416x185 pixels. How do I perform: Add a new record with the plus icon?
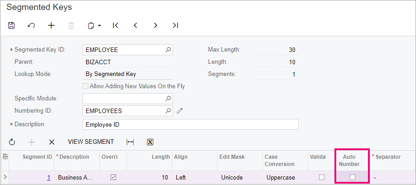click(x=51, y=25)
